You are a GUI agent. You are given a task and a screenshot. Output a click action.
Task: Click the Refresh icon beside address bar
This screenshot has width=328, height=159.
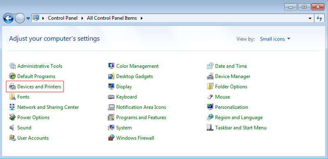coord(319,18)
